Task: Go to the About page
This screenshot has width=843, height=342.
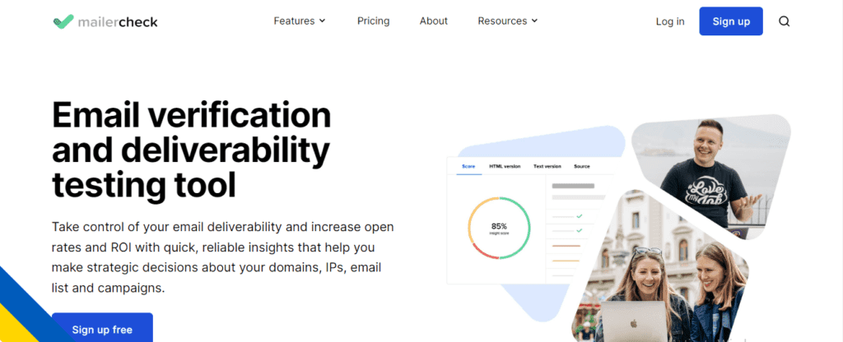Action: pyautogui.click(x=433, y=21)
